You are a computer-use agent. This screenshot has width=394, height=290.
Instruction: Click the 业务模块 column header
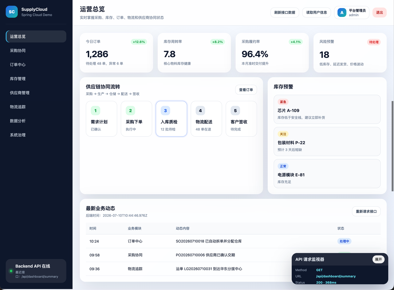pos(135,228)
